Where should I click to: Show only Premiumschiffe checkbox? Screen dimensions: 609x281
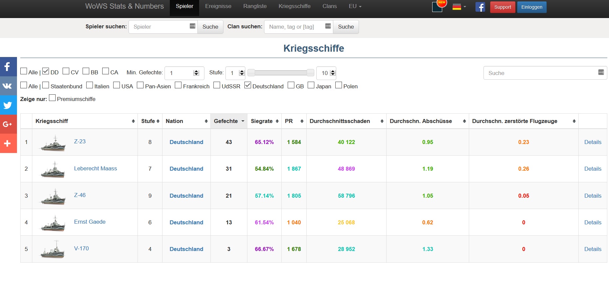click(52, 98)
